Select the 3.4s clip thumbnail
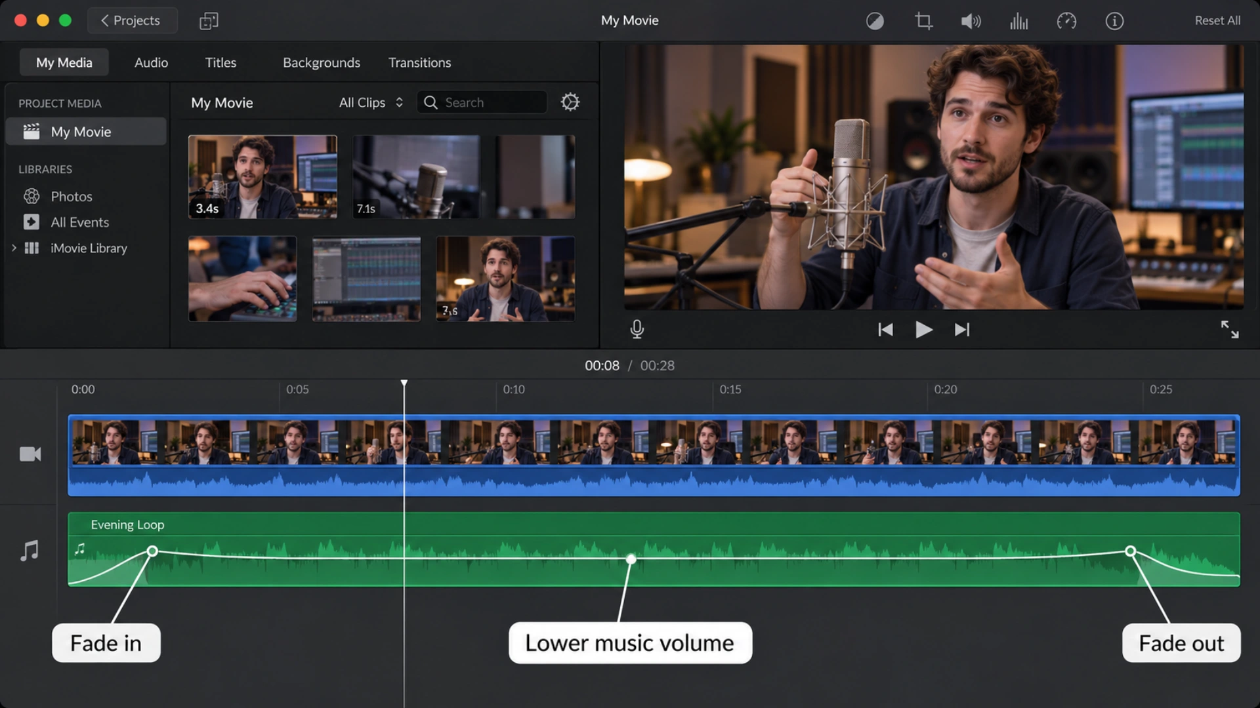 click(x=262, y=177)
